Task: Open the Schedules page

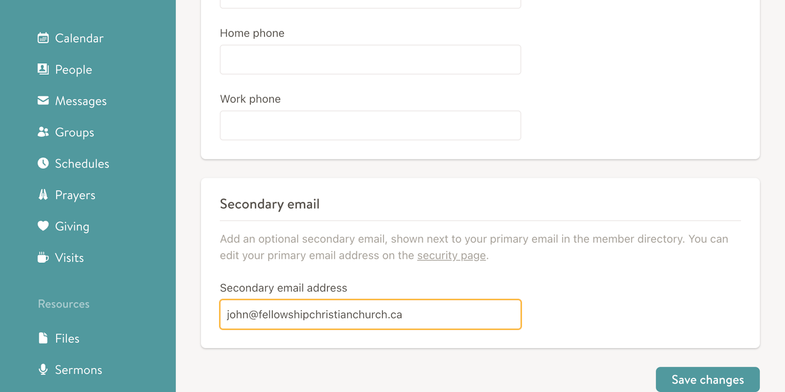Action: coord(82,163)
